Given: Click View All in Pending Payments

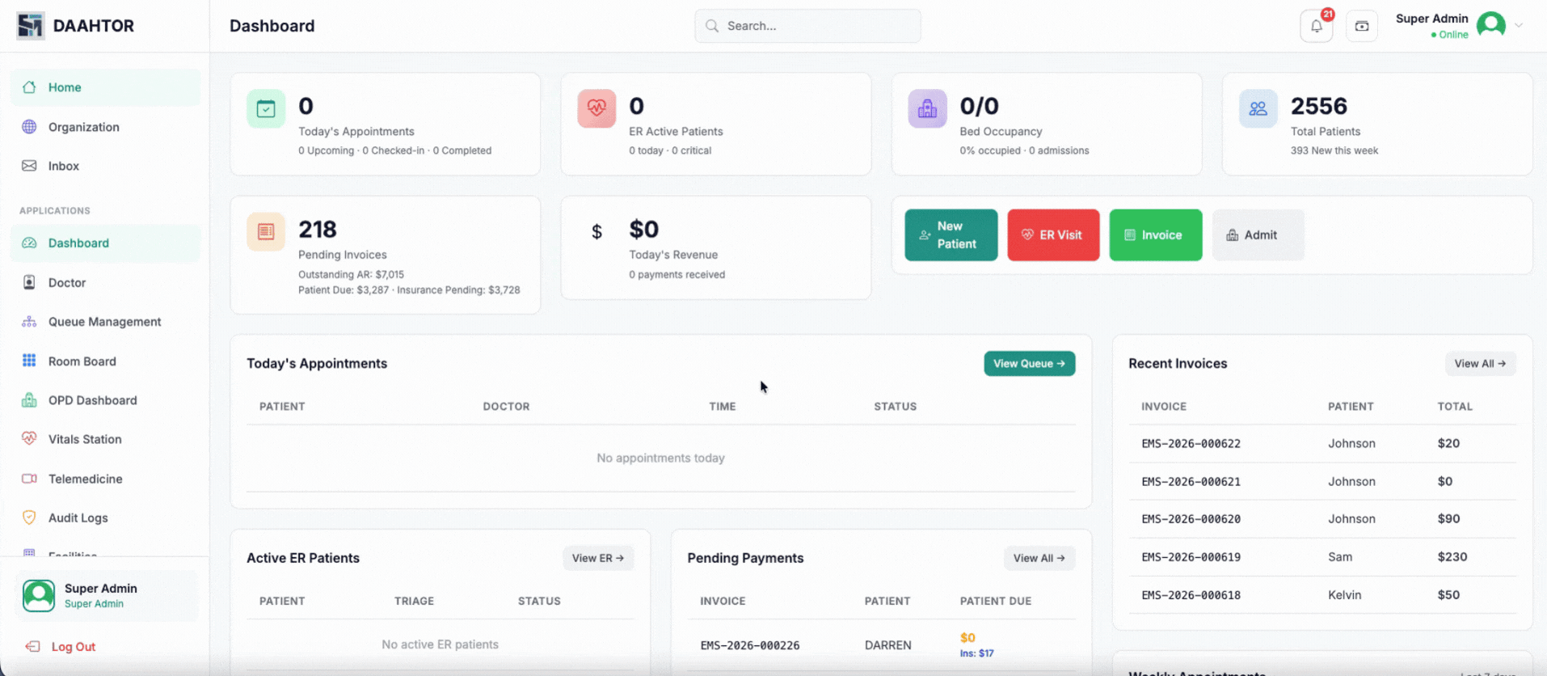Looking at the screenshot, I should coord(1039,558).
